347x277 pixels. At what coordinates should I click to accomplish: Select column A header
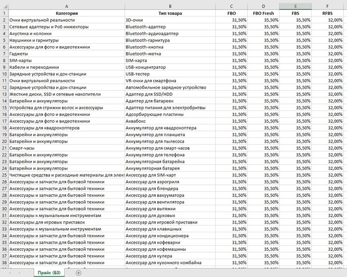pyautogui.click(x=66, y=6)
